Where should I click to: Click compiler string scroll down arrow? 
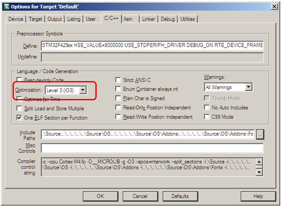click(259, 172)
